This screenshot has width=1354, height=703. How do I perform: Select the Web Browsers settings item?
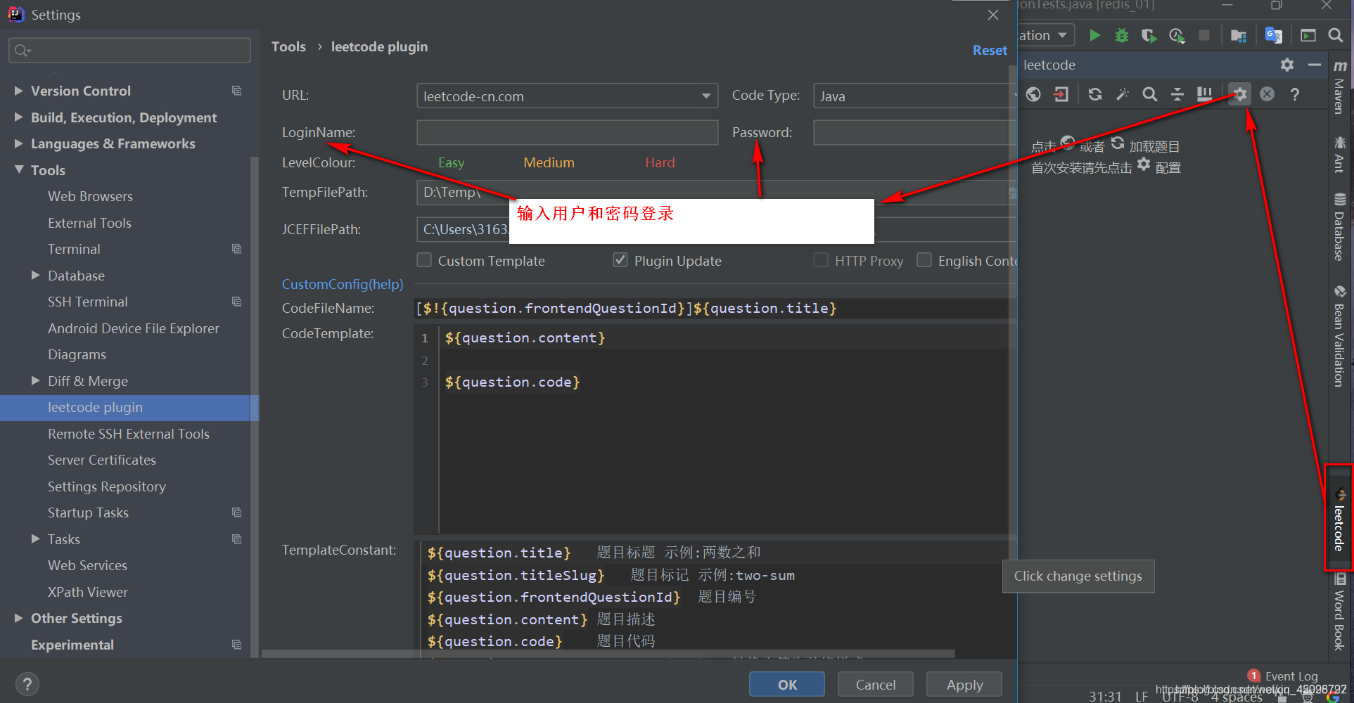point(90,196)
